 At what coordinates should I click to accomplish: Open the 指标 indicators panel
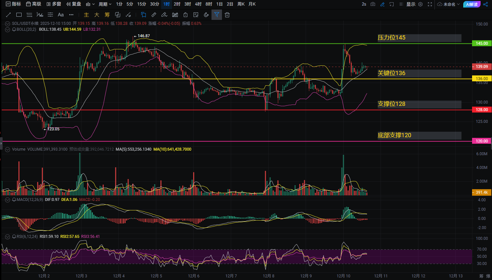(13, 4)
